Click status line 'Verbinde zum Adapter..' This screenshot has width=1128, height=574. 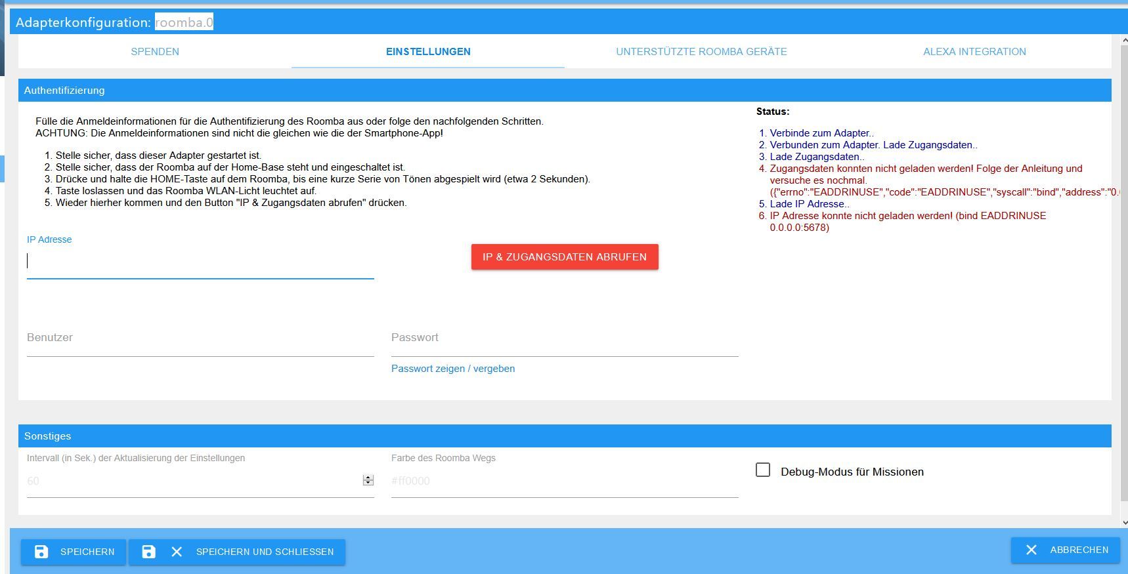point(821,133)
